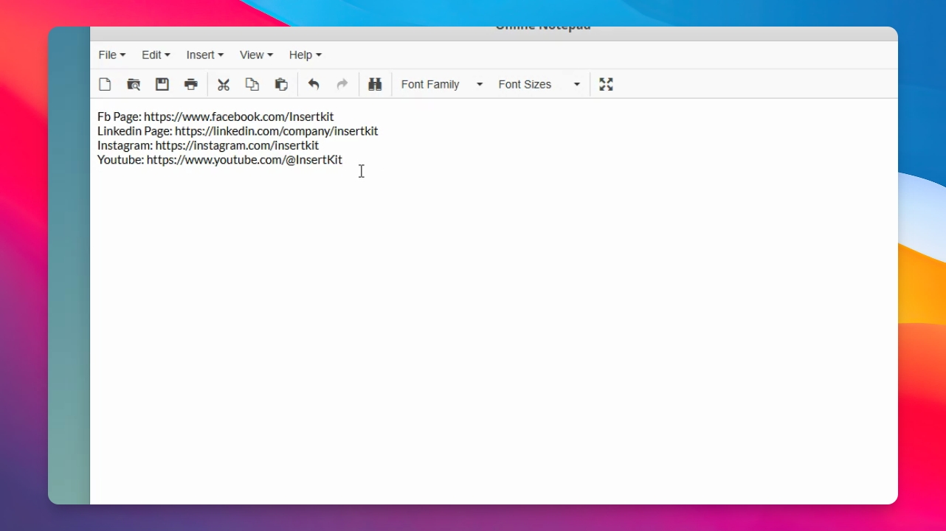Redo with the forward arrow icon
Screen dimensions: 946x531
click(342, 84)
